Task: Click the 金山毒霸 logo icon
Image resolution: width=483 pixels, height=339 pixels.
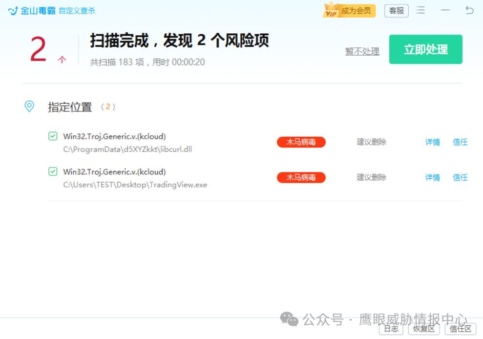Action: [x=13, y=11]
